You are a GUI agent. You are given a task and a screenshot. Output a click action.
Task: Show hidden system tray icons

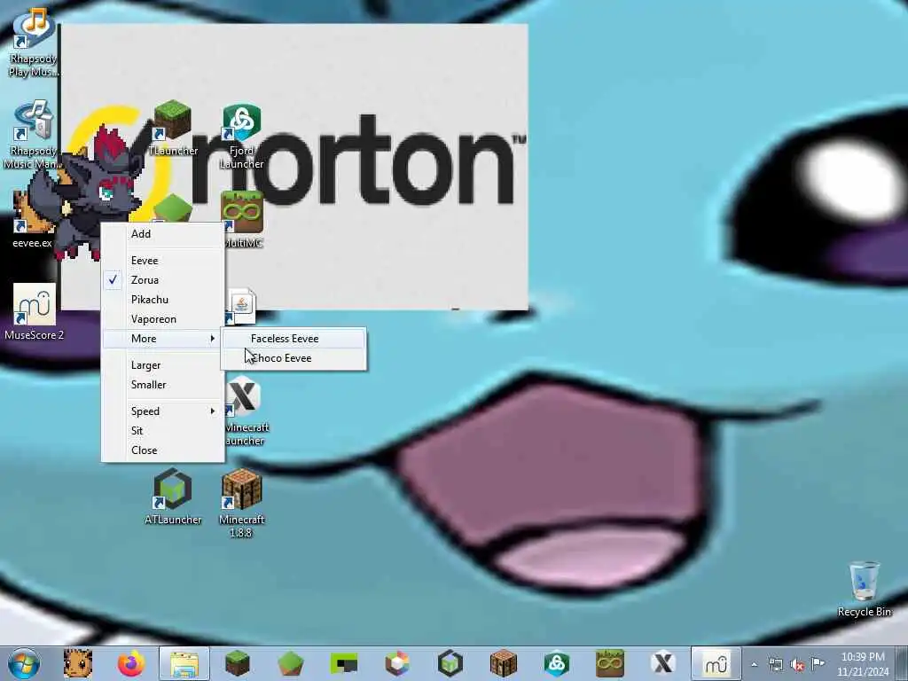point(754,664)
